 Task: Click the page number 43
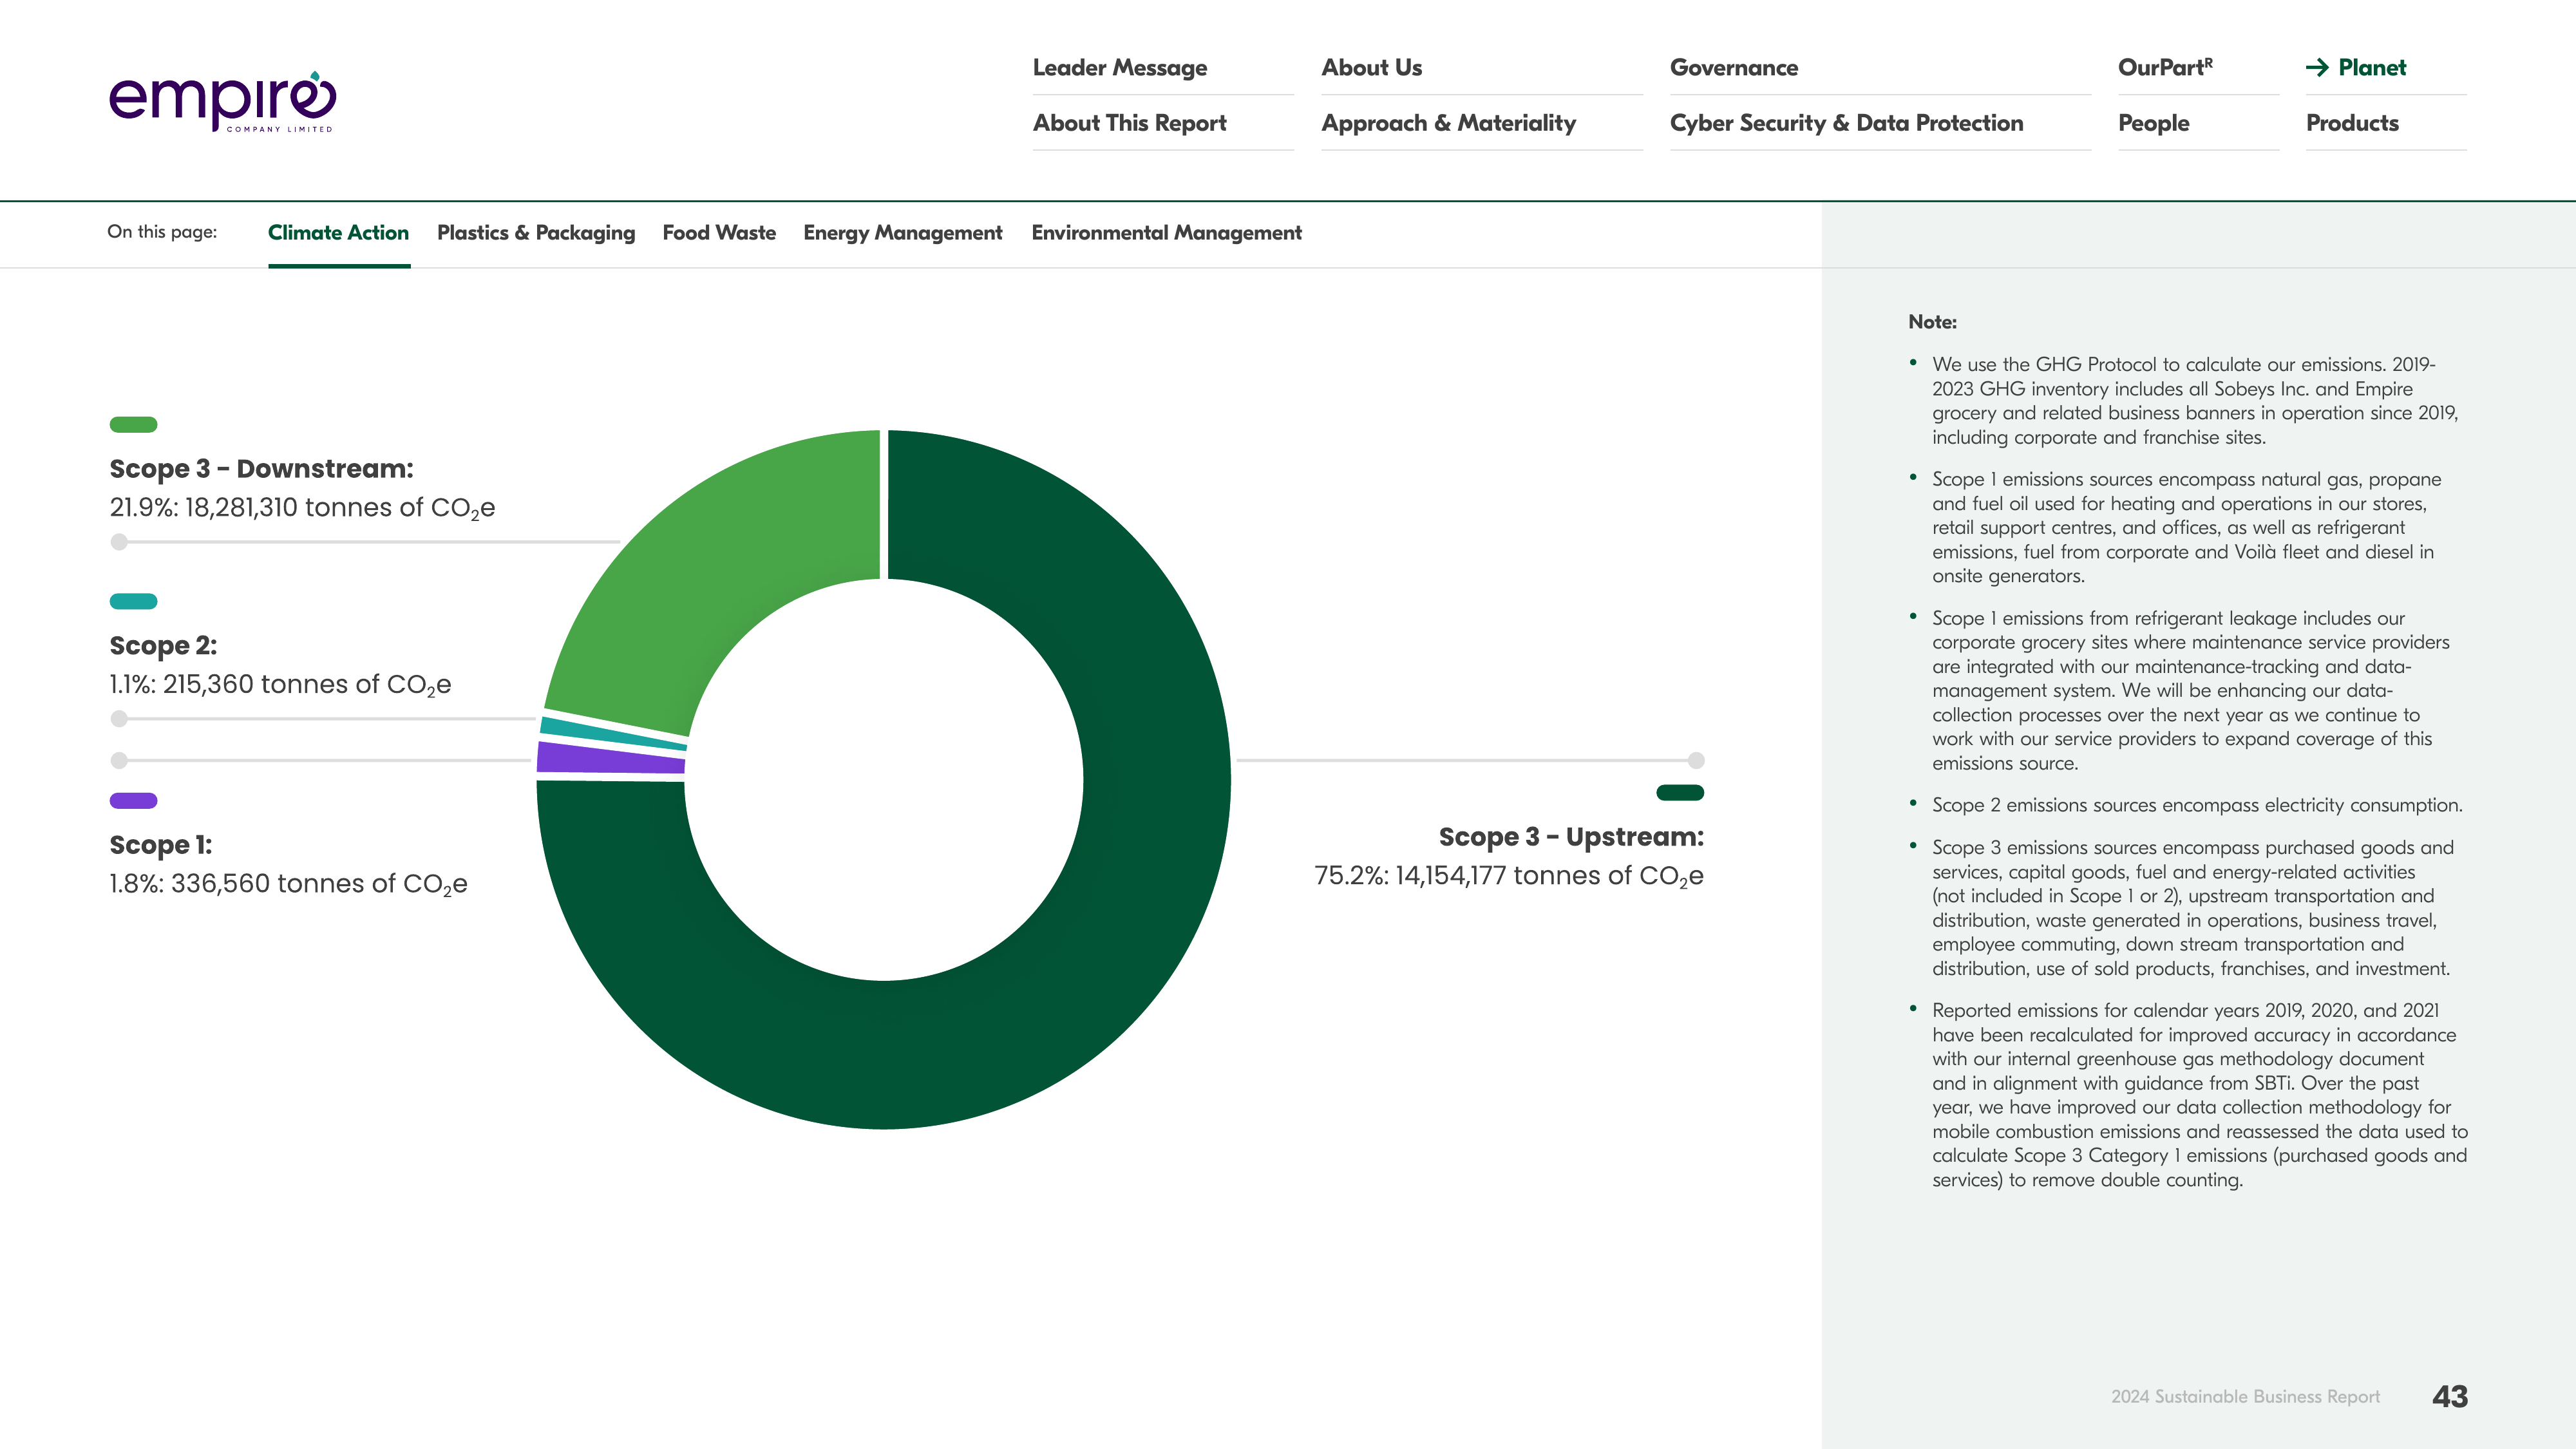coord(2449,1397)
